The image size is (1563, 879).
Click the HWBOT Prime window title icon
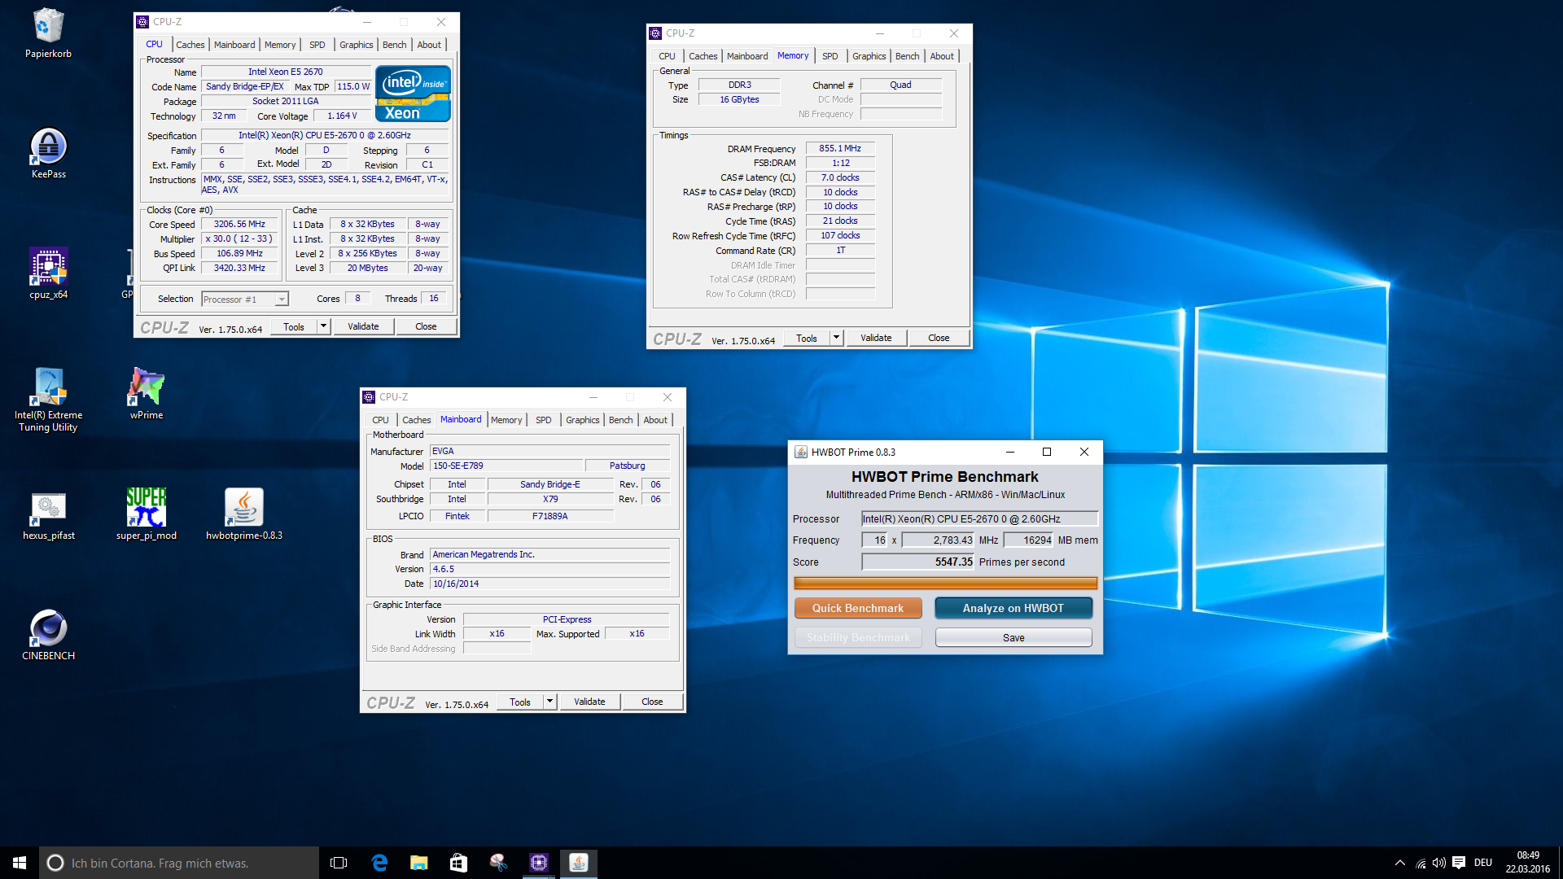801,452
